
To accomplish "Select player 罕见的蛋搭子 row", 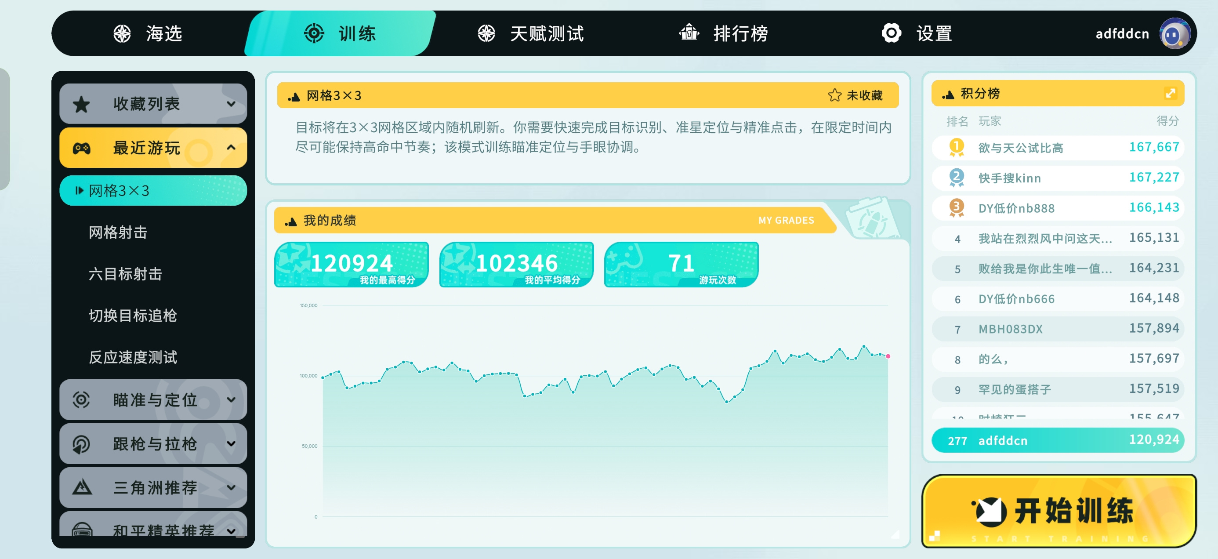I will click(x=1058, y=390).
